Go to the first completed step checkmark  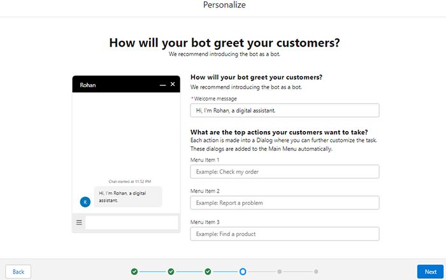pos(134,272)
